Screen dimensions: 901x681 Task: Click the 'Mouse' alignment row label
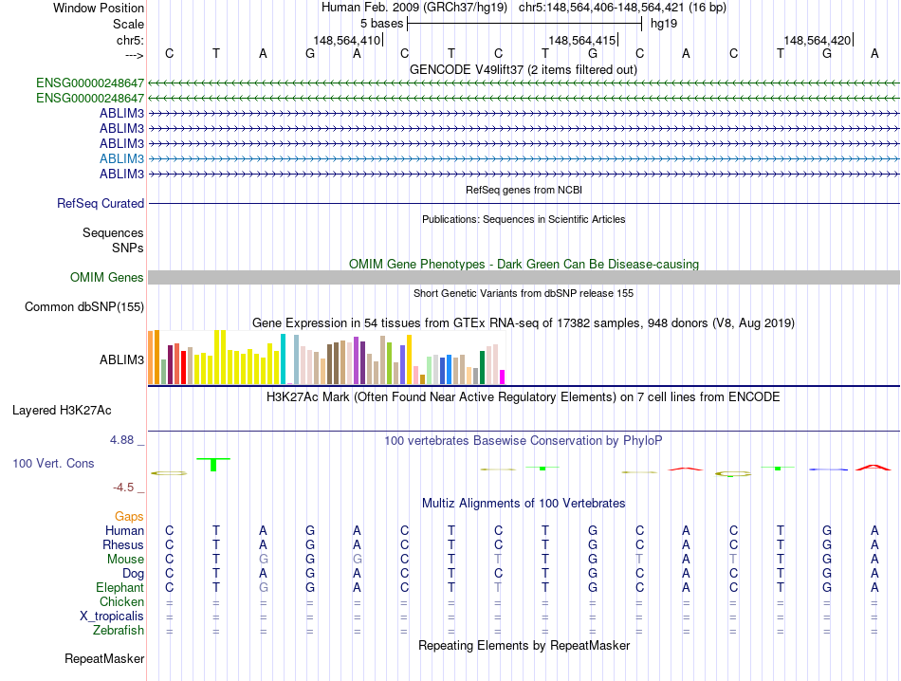125,560
